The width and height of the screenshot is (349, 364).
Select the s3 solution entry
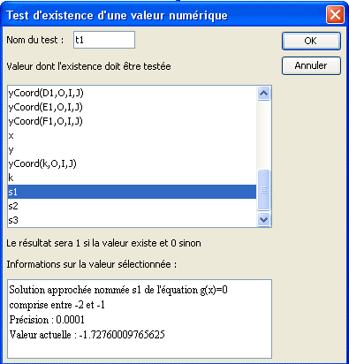(132, 220)
